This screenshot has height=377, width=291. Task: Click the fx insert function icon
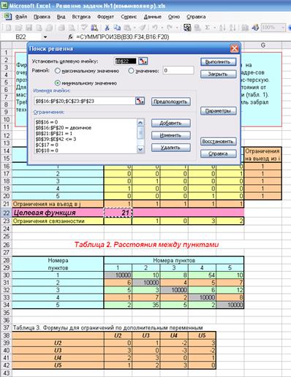[71, 37]
